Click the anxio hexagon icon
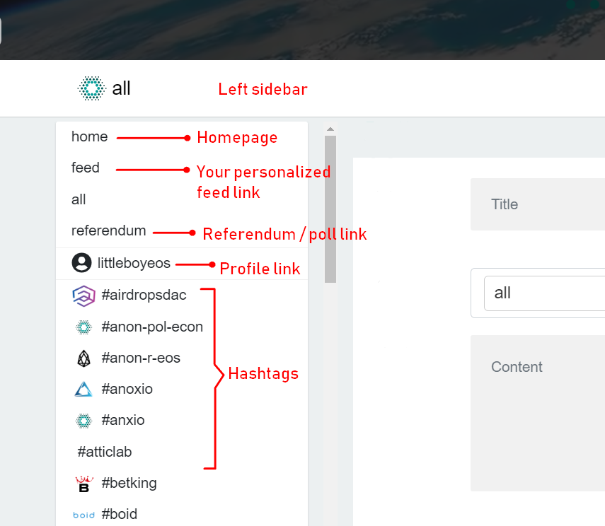 tap(83, 421)
